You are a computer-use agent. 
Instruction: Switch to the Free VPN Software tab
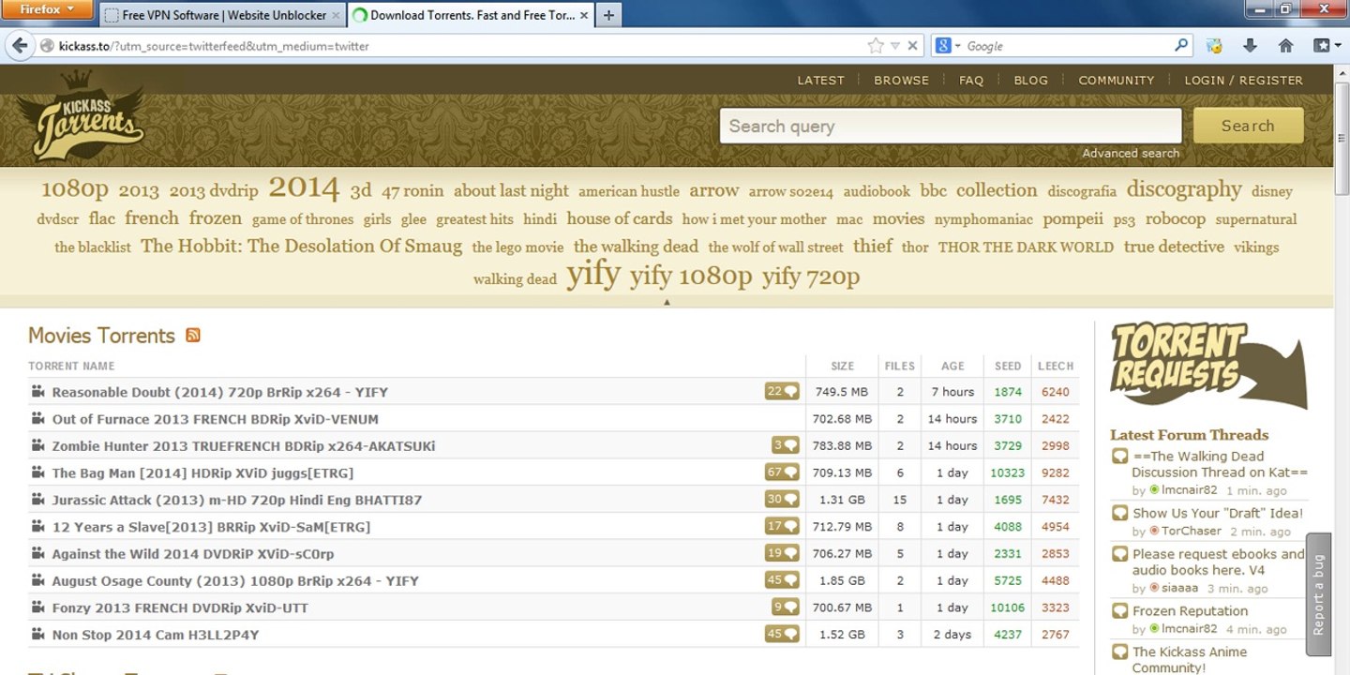tap(221, 15)
